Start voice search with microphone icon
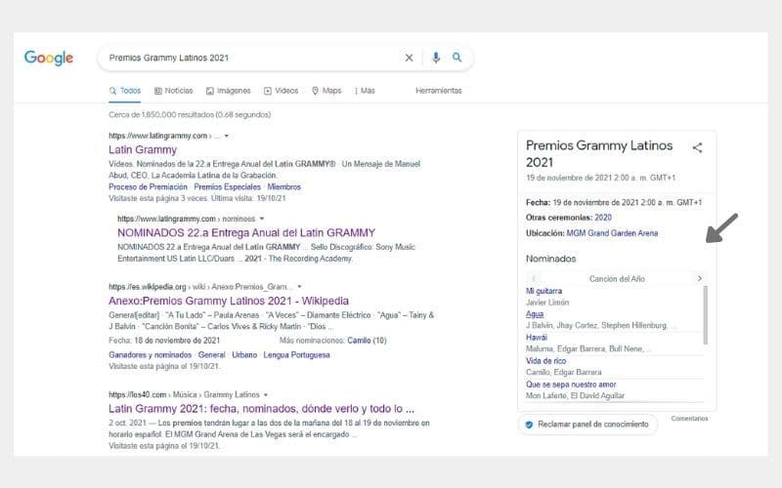 (436, 58)
